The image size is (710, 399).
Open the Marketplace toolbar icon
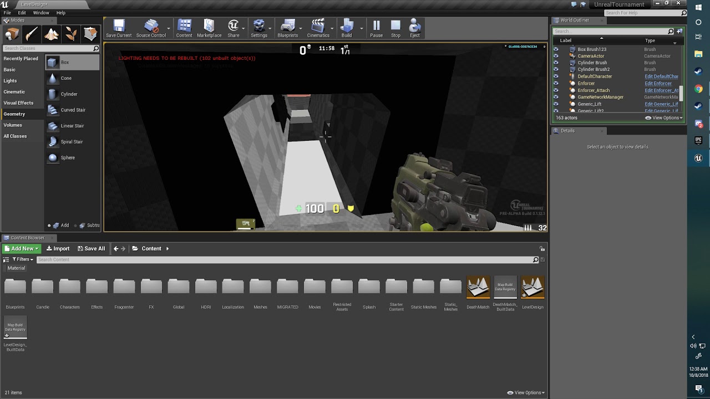209,28
